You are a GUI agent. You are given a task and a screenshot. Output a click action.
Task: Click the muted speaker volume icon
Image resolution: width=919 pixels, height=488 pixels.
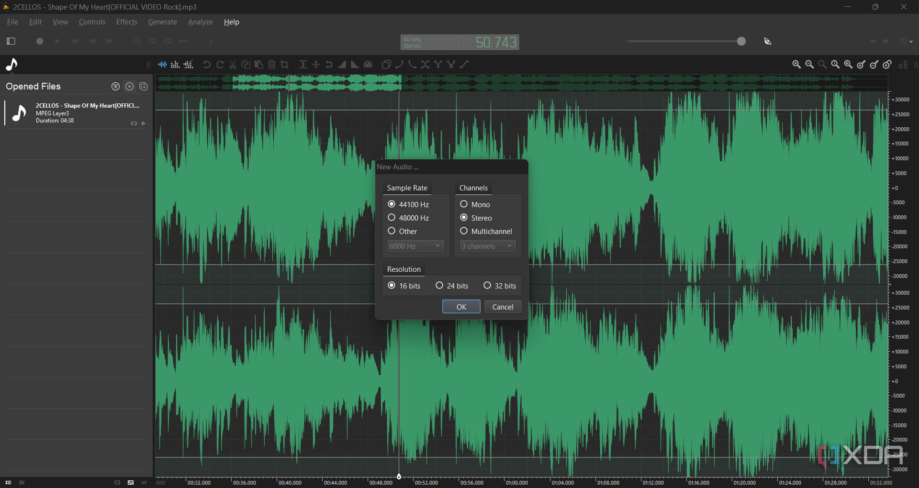(x=768, y=42)
